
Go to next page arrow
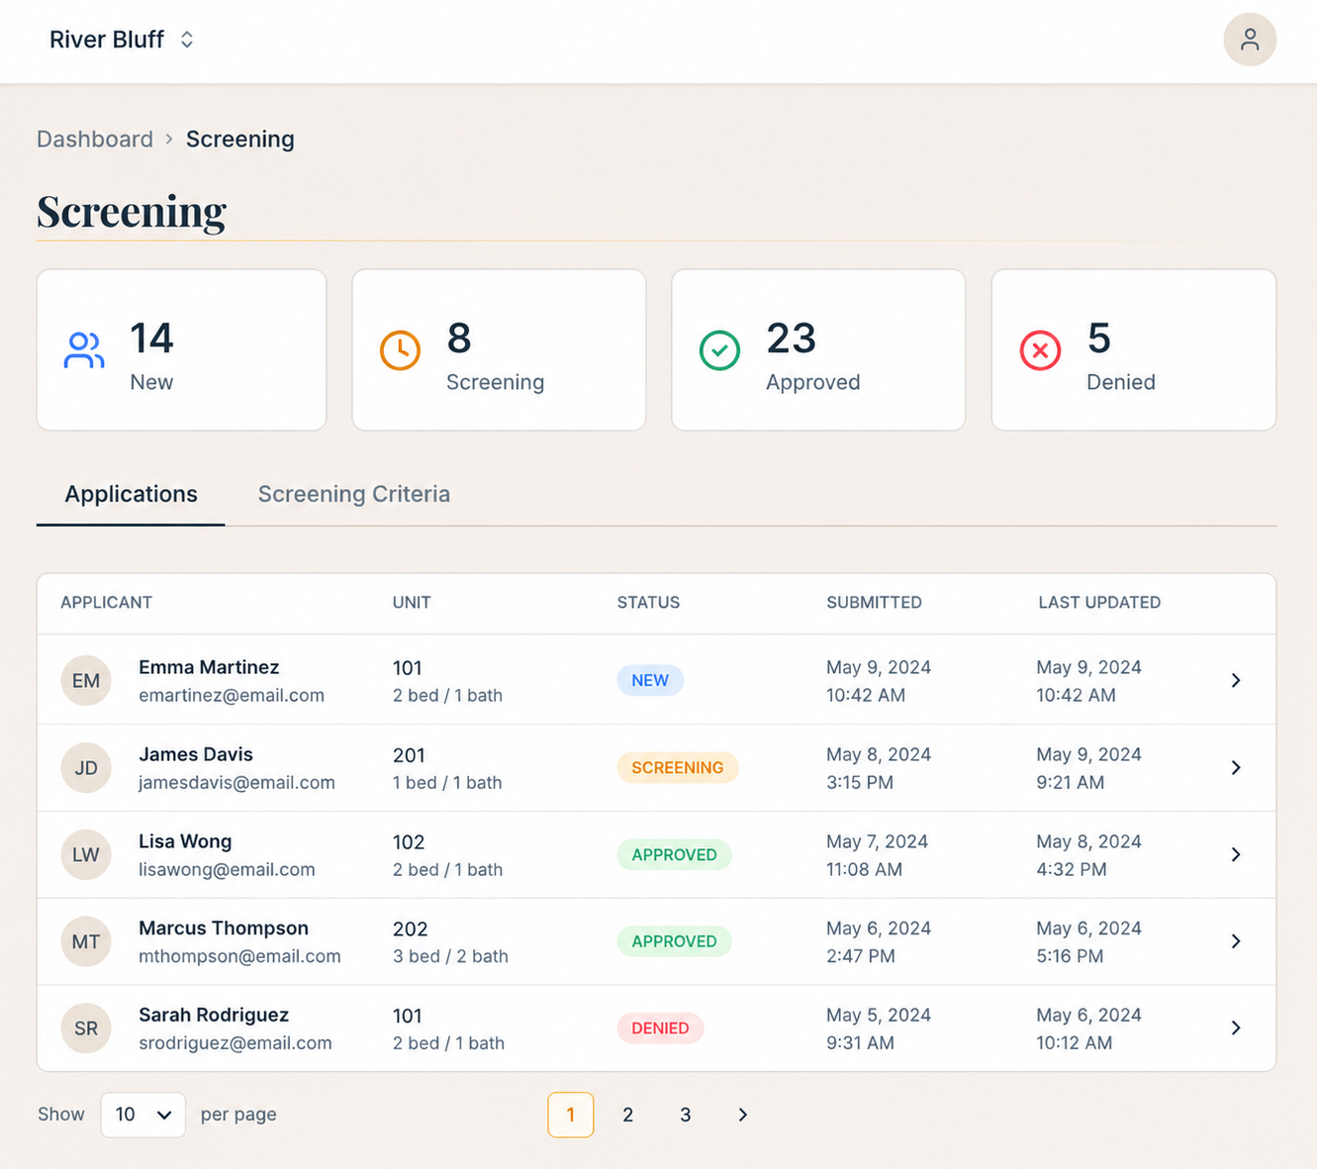click(x=743, y=1115)
